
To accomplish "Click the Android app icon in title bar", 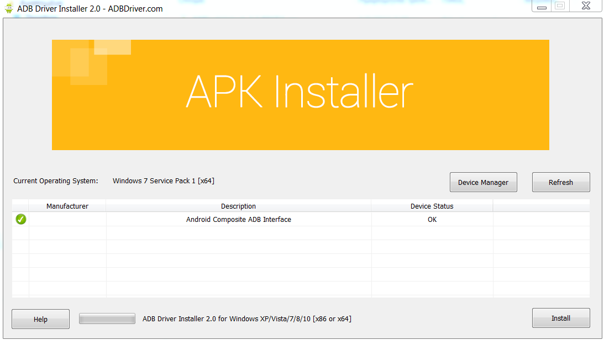I will [x=9, y=8].
